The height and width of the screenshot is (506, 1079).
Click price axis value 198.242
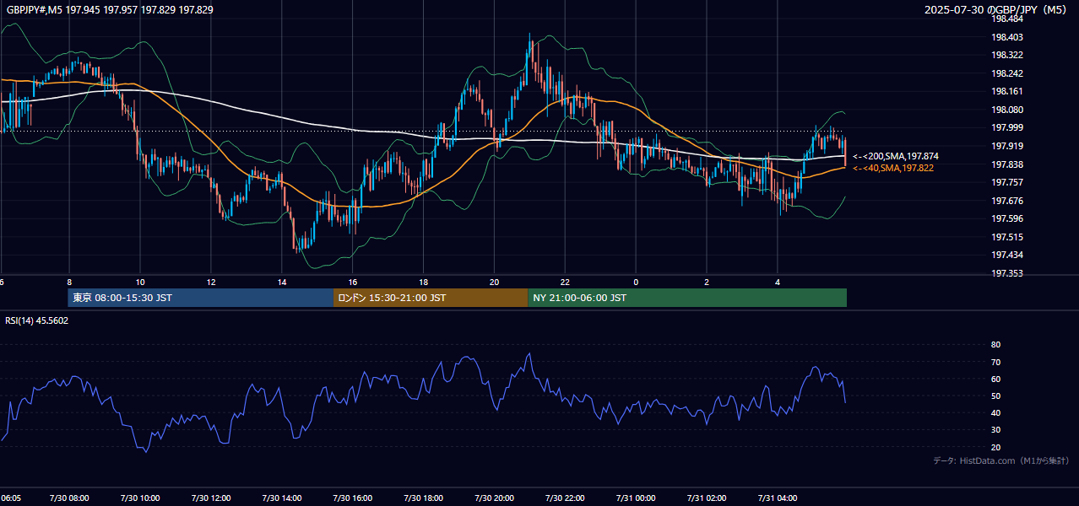coord(1006,73)
